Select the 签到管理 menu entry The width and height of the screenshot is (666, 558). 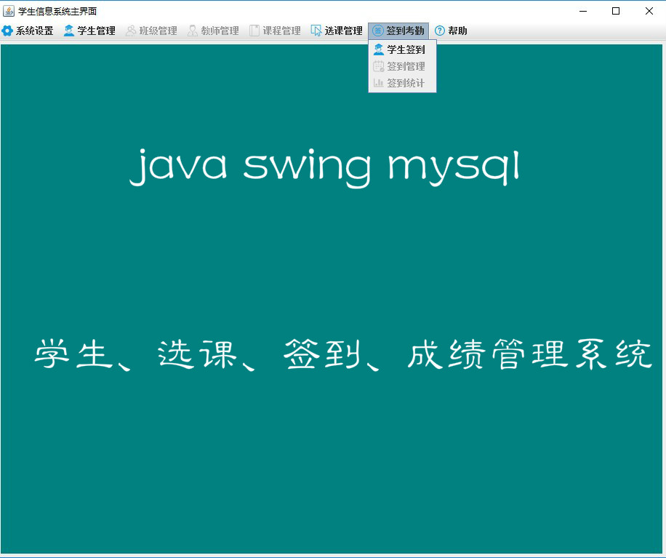click(x=402, y=66)
